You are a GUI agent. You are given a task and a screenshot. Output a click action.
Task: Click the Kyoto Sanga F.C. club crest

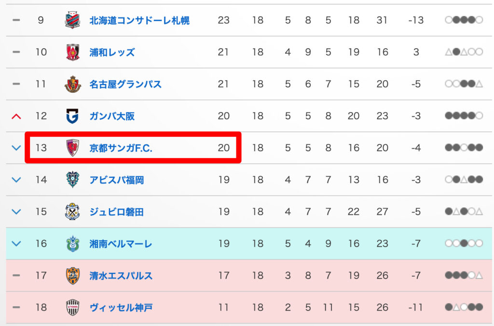(72, 148)
